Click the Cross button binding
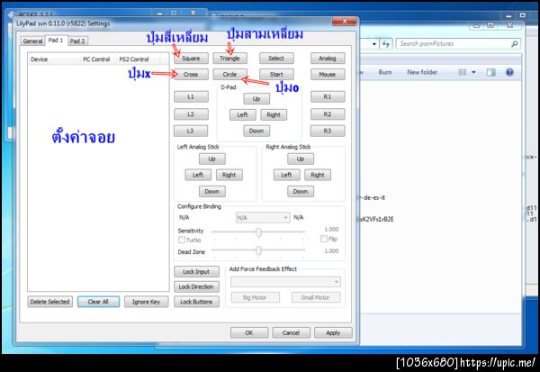Image resolution: width=540 pixels, height=372 pixels. tap(191, 75)
